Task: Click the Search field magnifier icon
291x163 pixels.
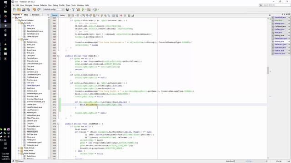Action: coord(261,5)
